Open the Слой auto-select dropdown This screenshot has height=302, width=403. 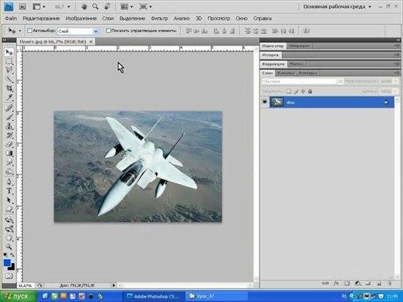pos(95,32)
